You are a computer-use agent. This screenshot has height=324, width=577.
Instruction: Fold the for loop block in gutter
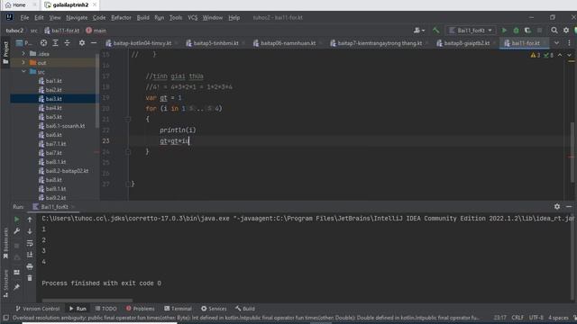click(x=128, y=119)
